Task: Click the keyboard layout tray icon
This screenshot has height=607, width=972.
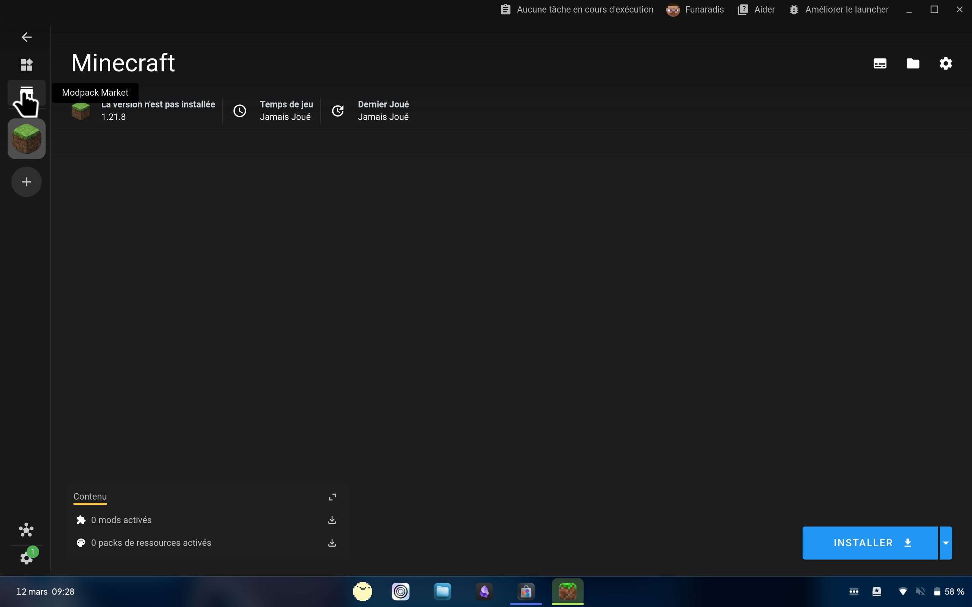Action: [854, 592]
